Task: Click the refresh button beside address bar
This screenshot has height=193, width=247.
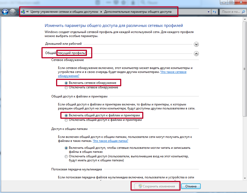Action: coord(215,12)
